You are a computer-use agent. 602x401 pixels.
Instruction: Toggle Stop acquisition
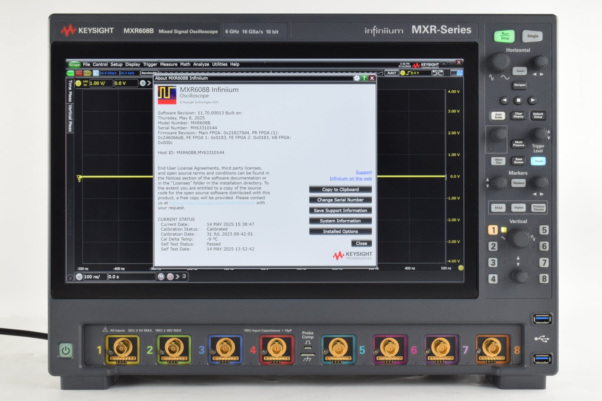click(79, 73)
